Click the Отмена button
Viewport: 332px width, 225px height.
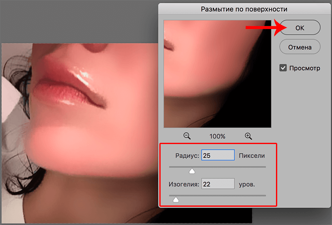point(300,47)
